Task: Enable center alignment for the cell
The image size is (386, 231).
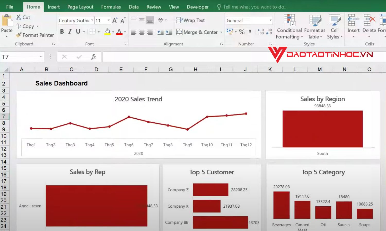Action: 141,32
